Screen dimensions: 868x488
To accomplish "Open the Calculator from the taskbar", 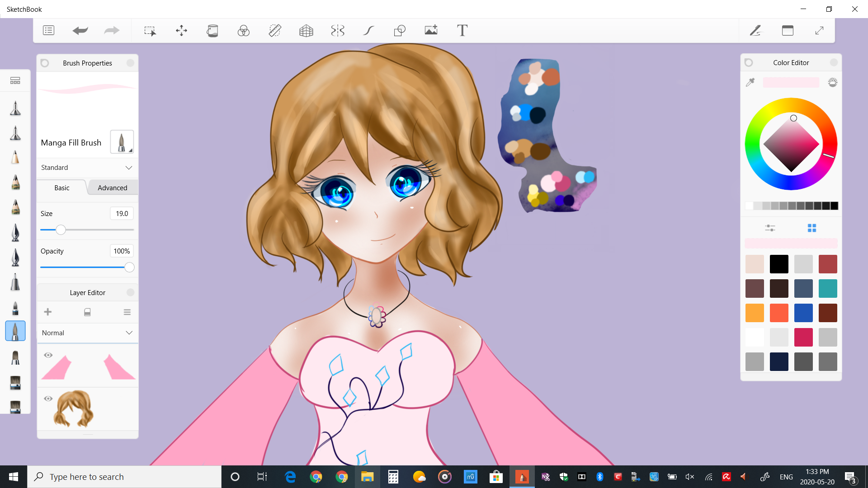I will (393, 477).
